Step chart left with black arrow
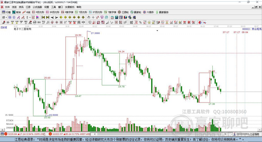This screenshot has width=262, height=142. pyautogui.click(x=52, y=17)
